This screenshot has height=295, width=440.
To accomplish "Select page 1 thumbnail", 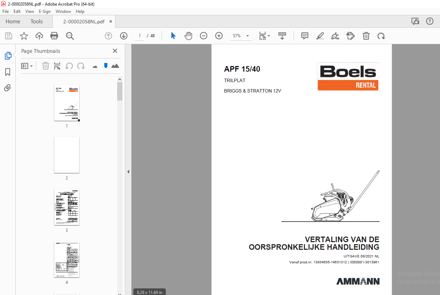I will (67, 103).
